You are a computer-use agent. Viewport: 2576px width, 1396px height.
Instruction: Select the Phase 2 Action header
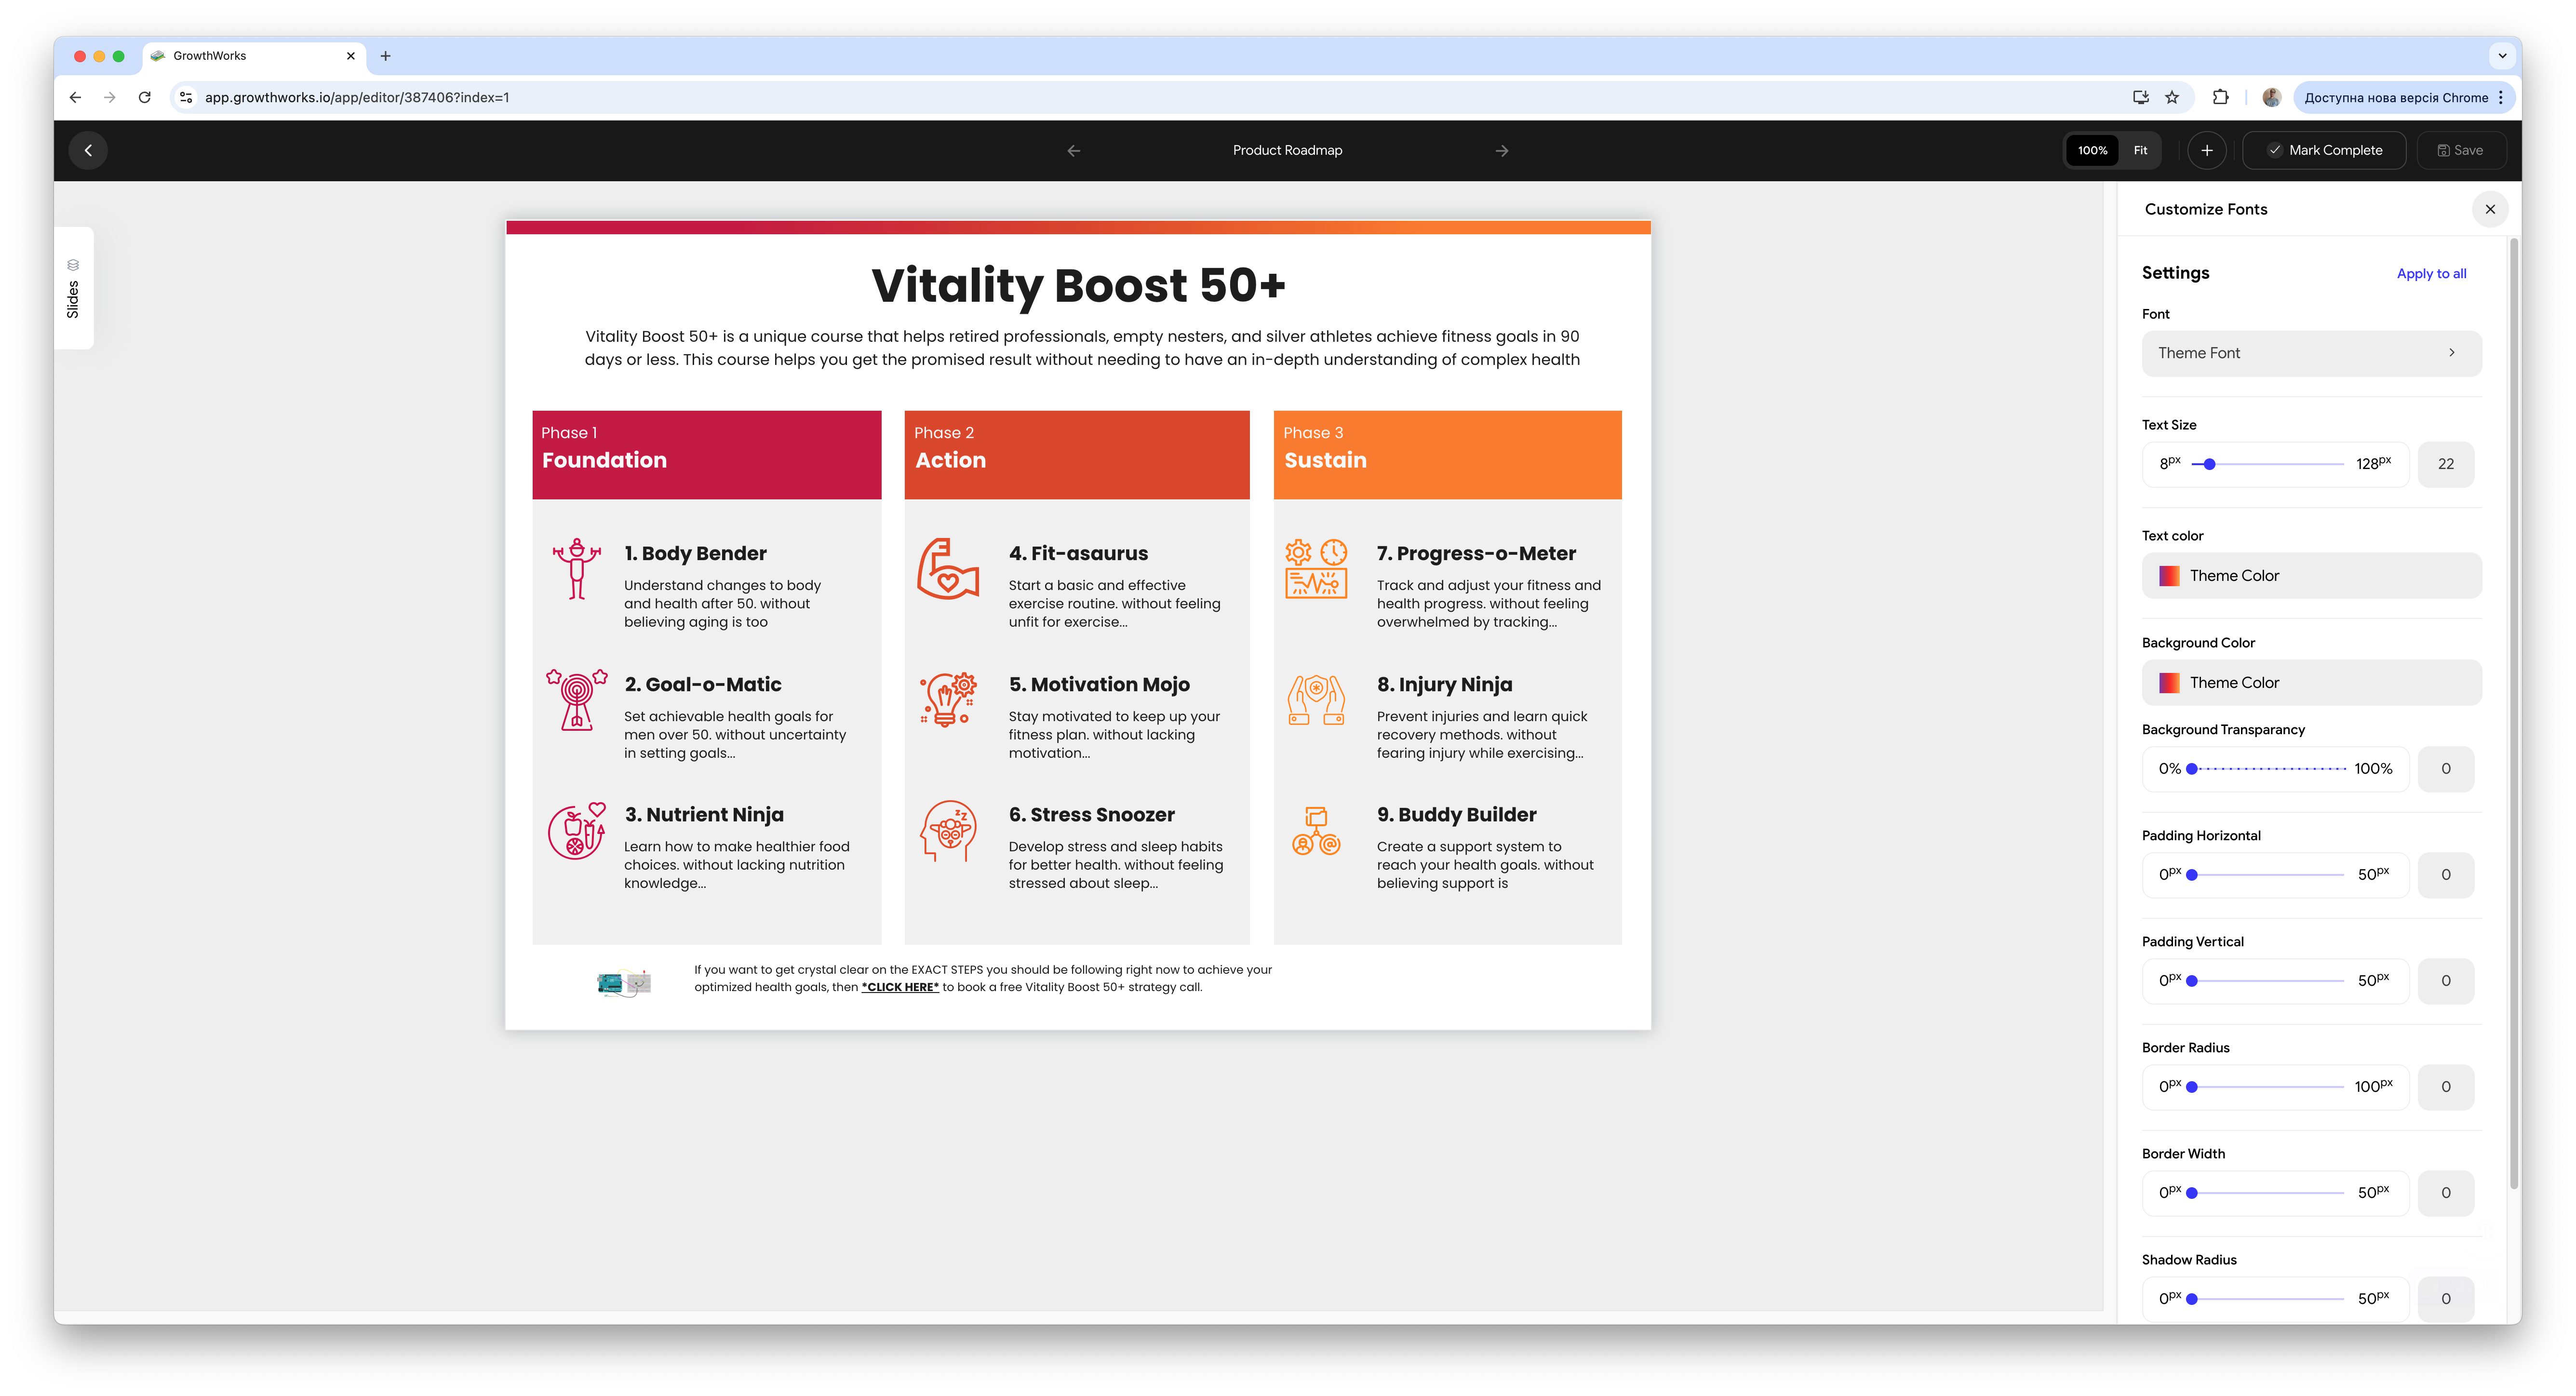(1077, 455)
